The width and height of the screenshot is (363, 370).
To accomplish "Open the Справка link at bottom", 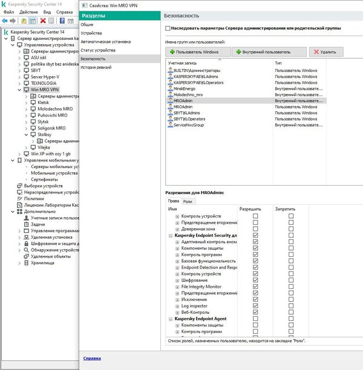I will point(92,358).
